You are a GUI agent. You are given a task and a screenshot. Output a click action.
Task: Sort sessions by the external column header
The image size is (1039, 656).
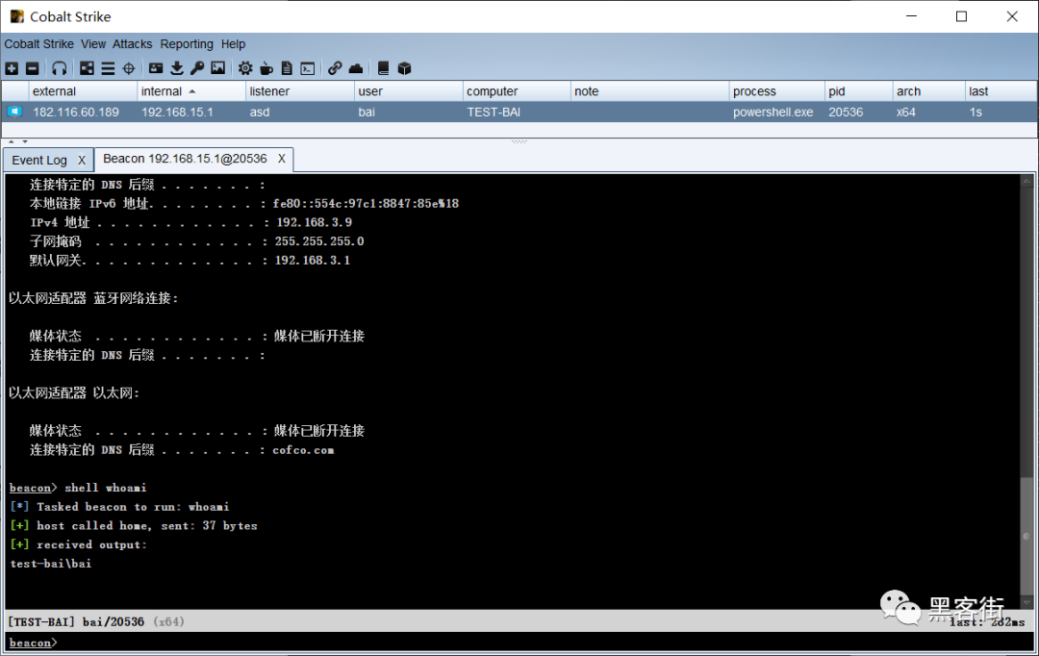tap(54, 91)
